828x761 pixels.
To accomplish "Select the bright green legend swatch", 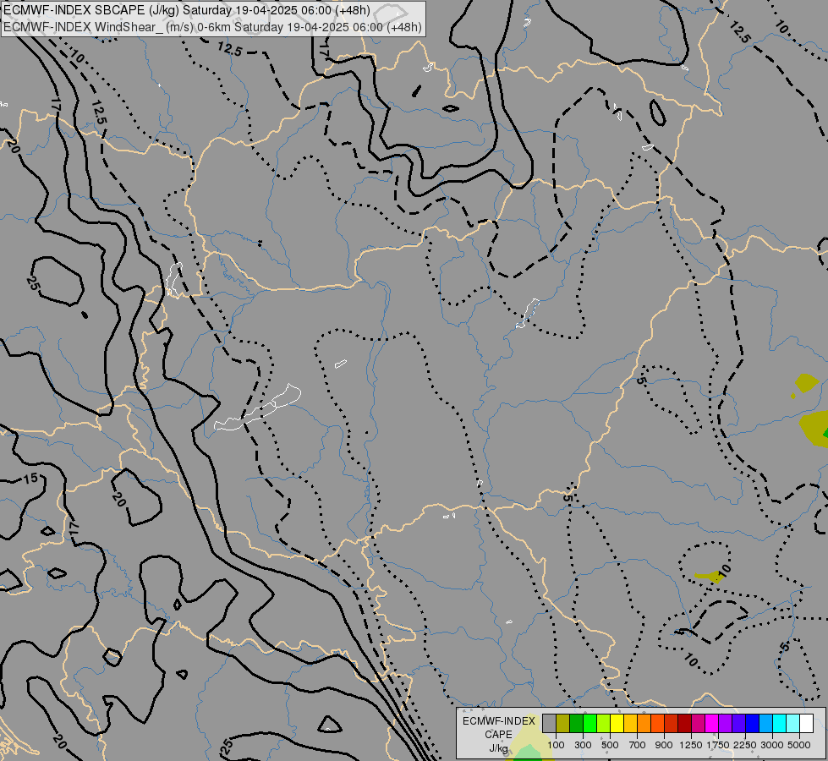I will [589, 724].
